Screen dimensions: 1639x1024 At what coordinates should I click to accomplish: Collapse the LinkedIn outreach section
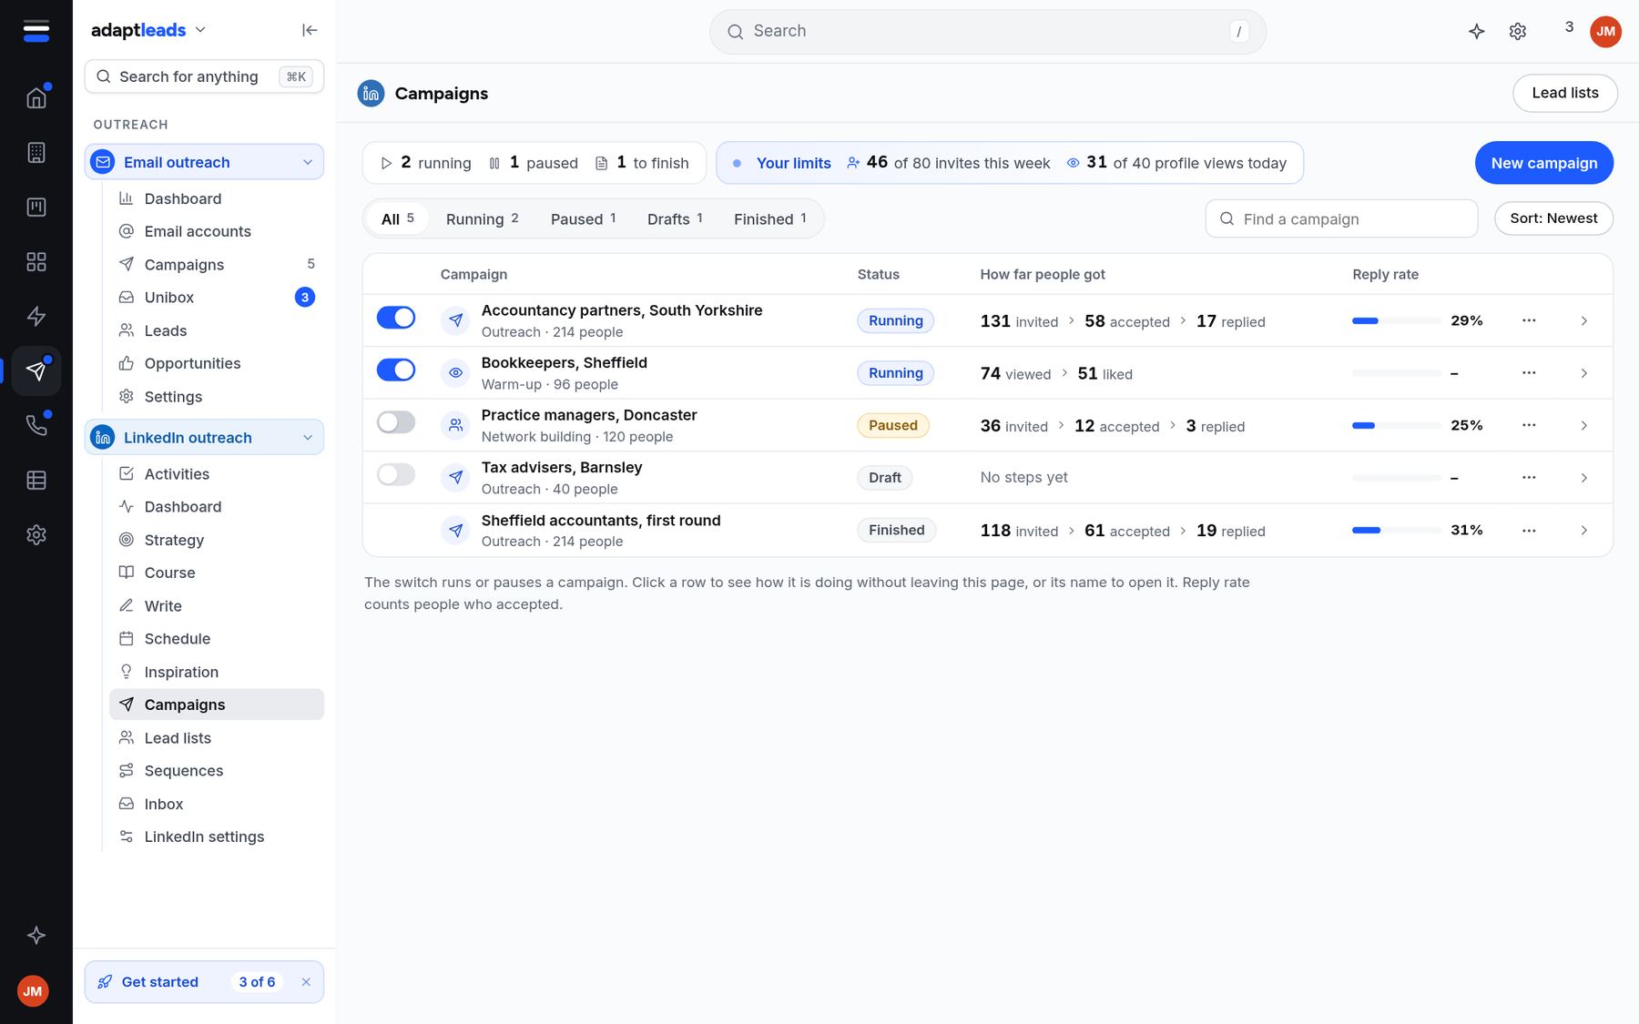point(308,438)
